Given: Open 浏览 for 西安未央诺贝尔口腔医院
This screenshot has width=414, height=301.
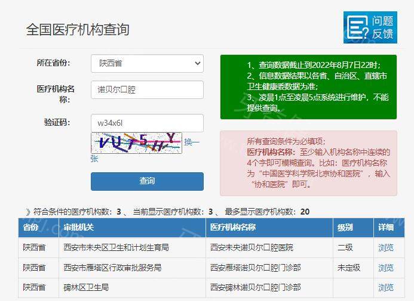Looking at the screenshot, I should pyautogui.click(x=386, y=247).
